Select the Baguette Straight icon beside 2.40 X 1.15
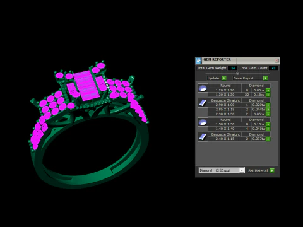The width and height of the screenshot is (303, 227). (203, 137)
